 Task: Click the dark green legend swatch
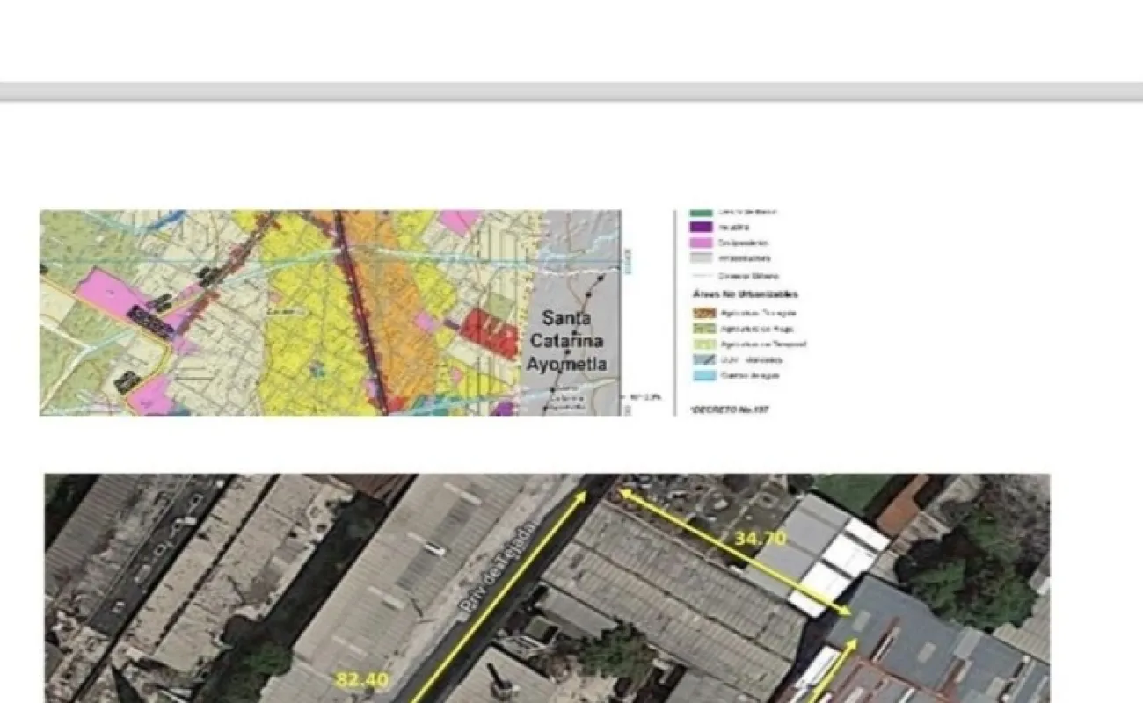pos(702,212)
